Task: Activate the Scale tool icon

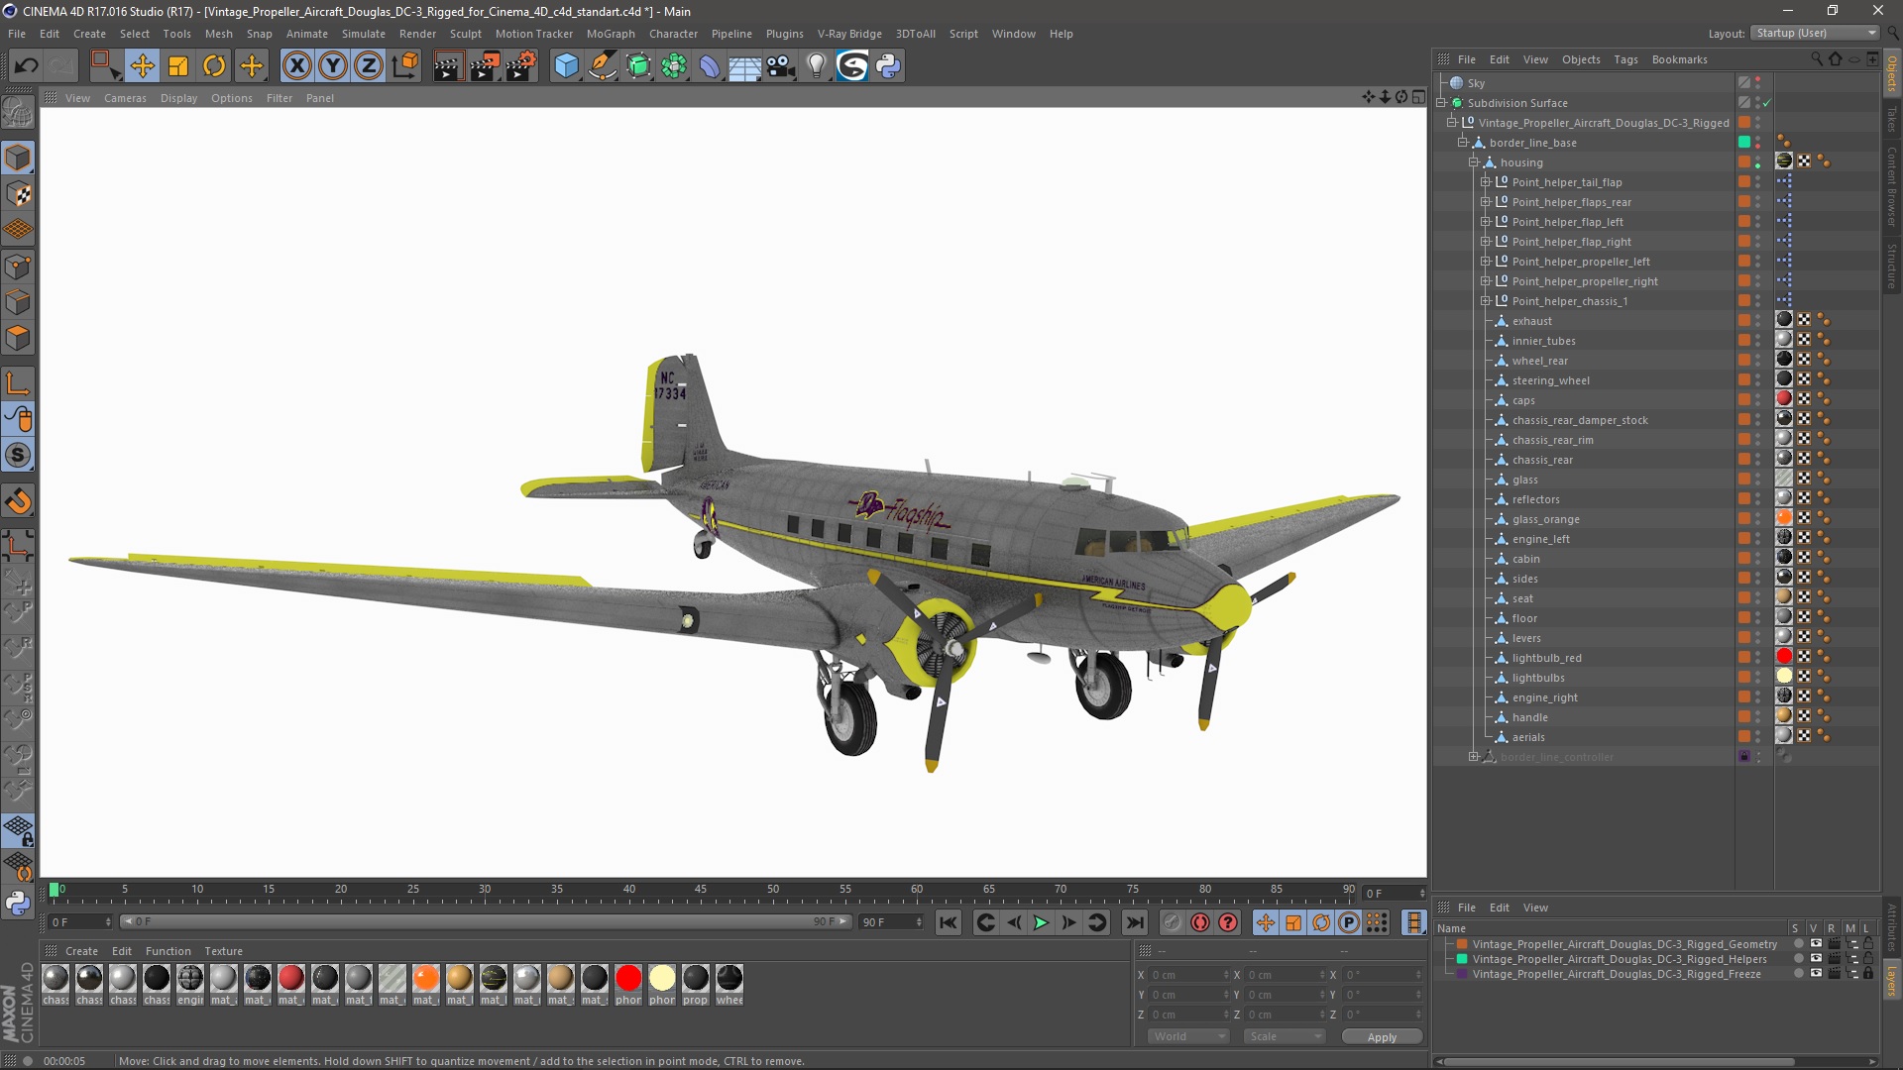Action: [178, 66]
